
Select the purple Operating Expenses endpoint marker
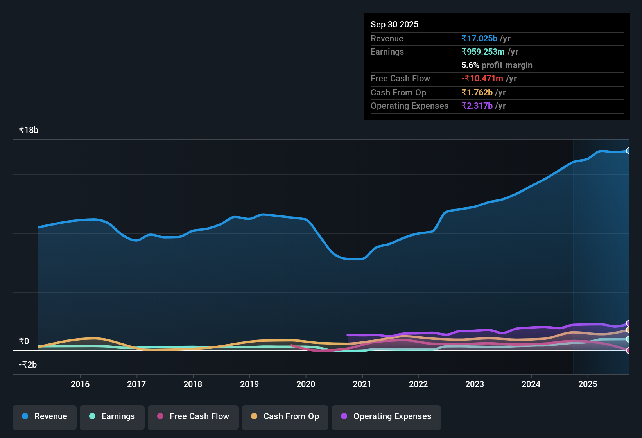[629, 323]
